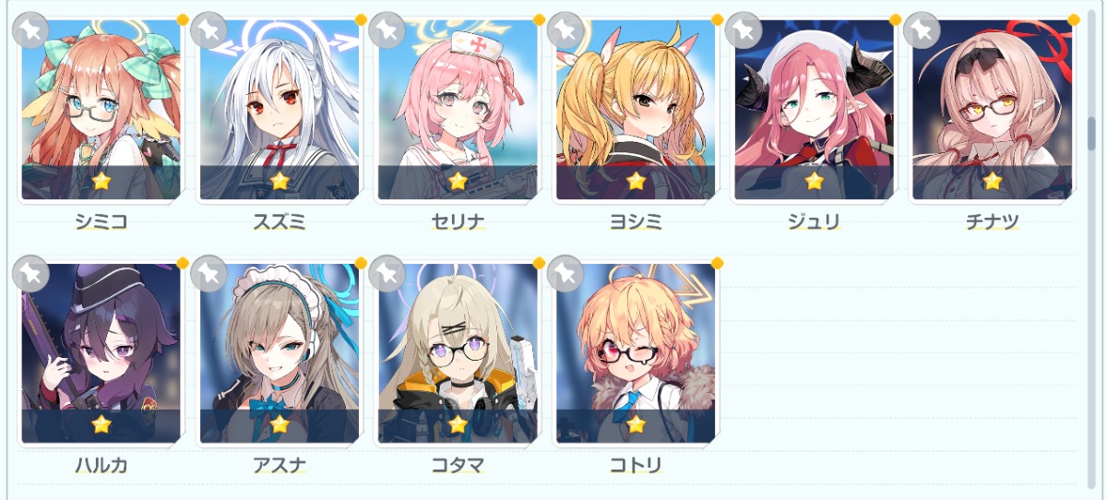Pin the ジュリ character card
The width and height of the screenshot is (1107, 500).
[x=743, y=30]
